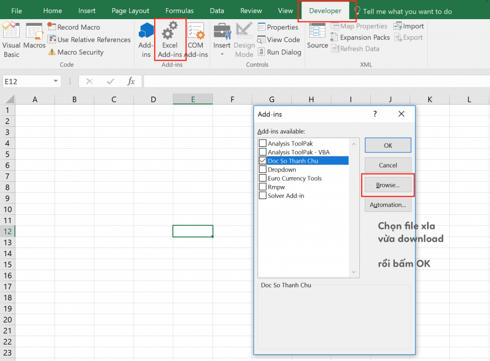Image resolution: width=490 pixels, height=361 pixels.
Task: Toggle Use Relative References
Action: click(89, 40)
